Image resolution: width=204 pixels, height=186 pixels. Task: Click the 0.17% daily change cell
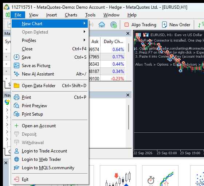pyautogui.click(x=113, y=57)
